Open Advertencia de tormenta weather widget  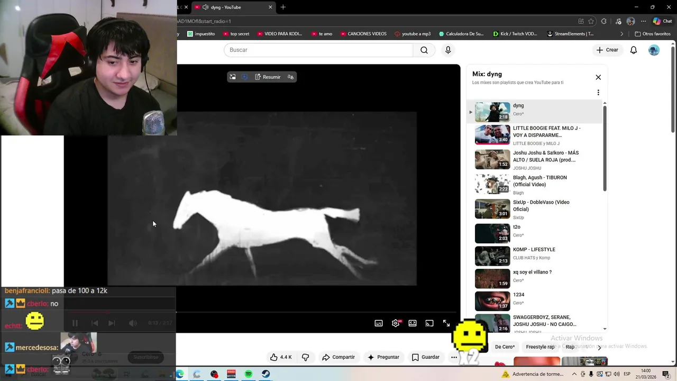pyautogui.click(x=533, y=374)
